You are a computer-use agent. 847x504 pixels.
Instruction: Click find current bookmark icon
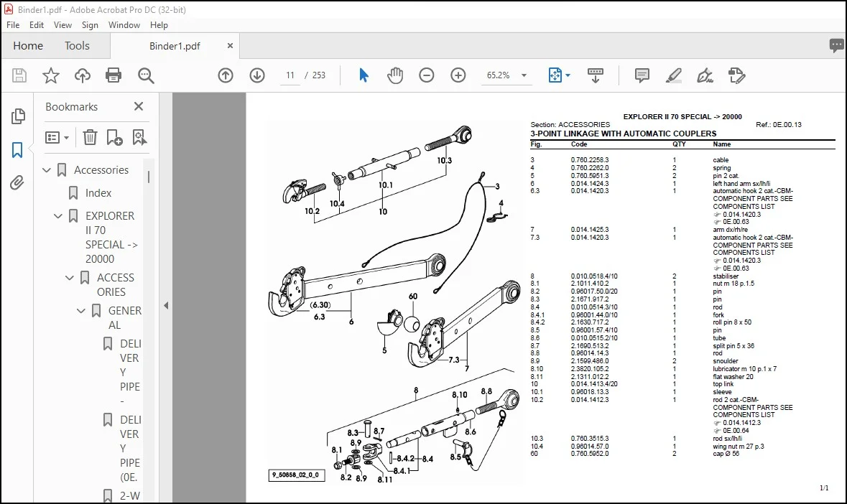tap(139, 138)
